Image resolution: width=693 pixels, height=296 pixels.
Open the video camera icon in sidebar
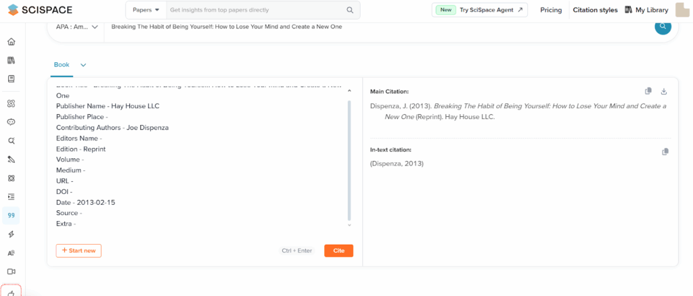(x=12, y=272)
